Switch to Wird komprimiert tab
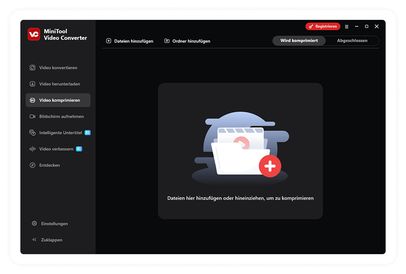The image size is (406, 274). pyautogui.click(x=299, y=41)
